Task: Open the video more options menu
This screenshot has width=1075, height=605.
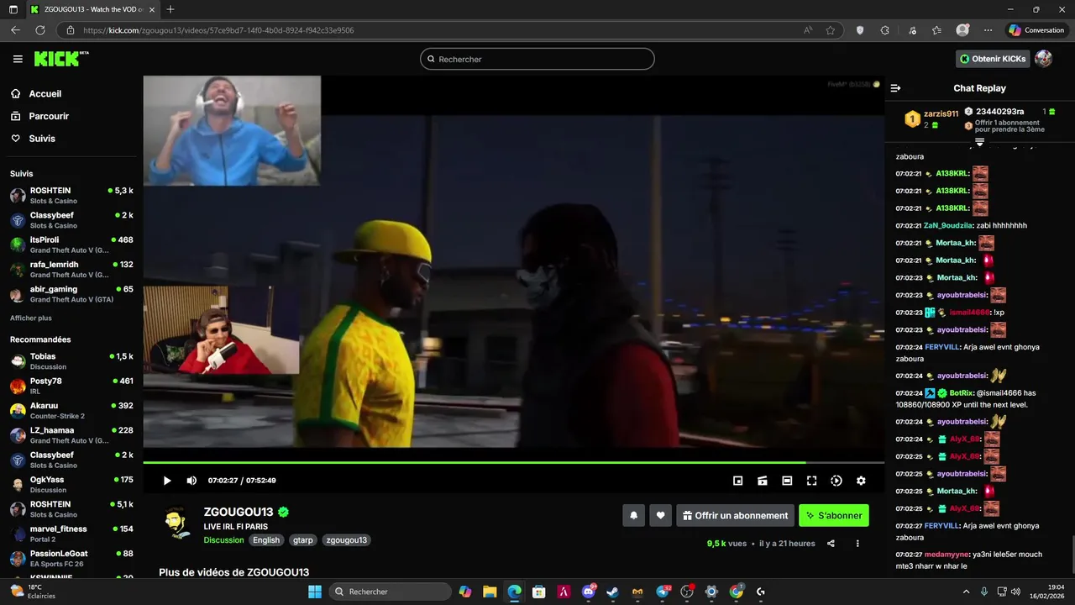Action: (x=857, y=544)
